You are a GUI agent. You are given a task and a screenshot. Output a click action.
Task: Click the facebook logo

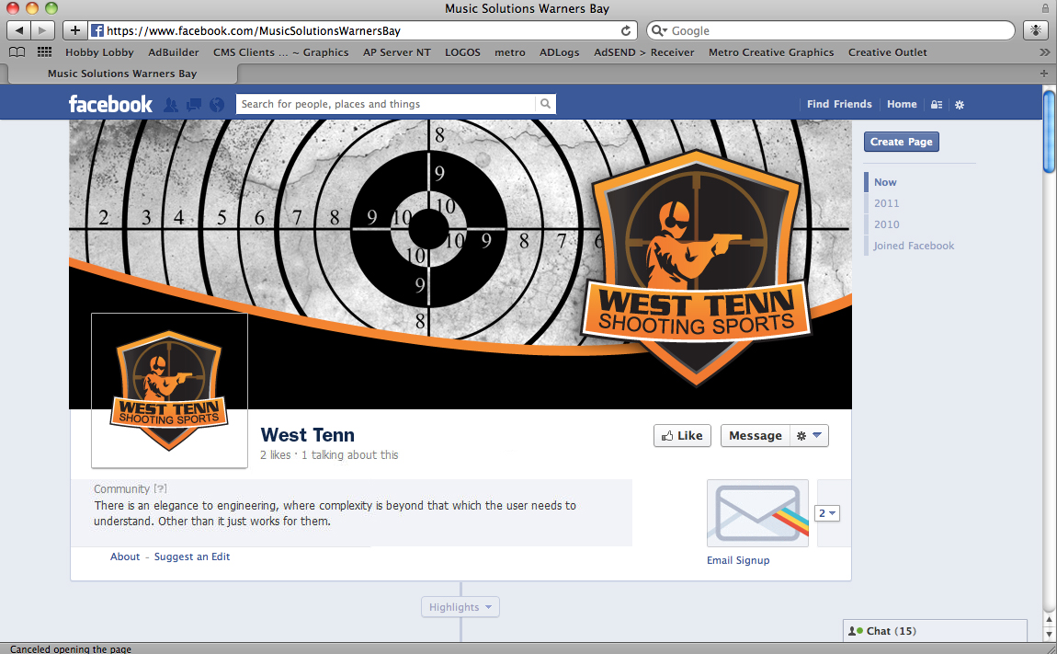[x=110, y=104]
